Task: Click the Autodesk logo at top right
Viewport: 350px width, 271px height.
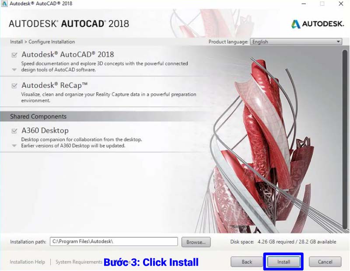Action: coord(318,24)
